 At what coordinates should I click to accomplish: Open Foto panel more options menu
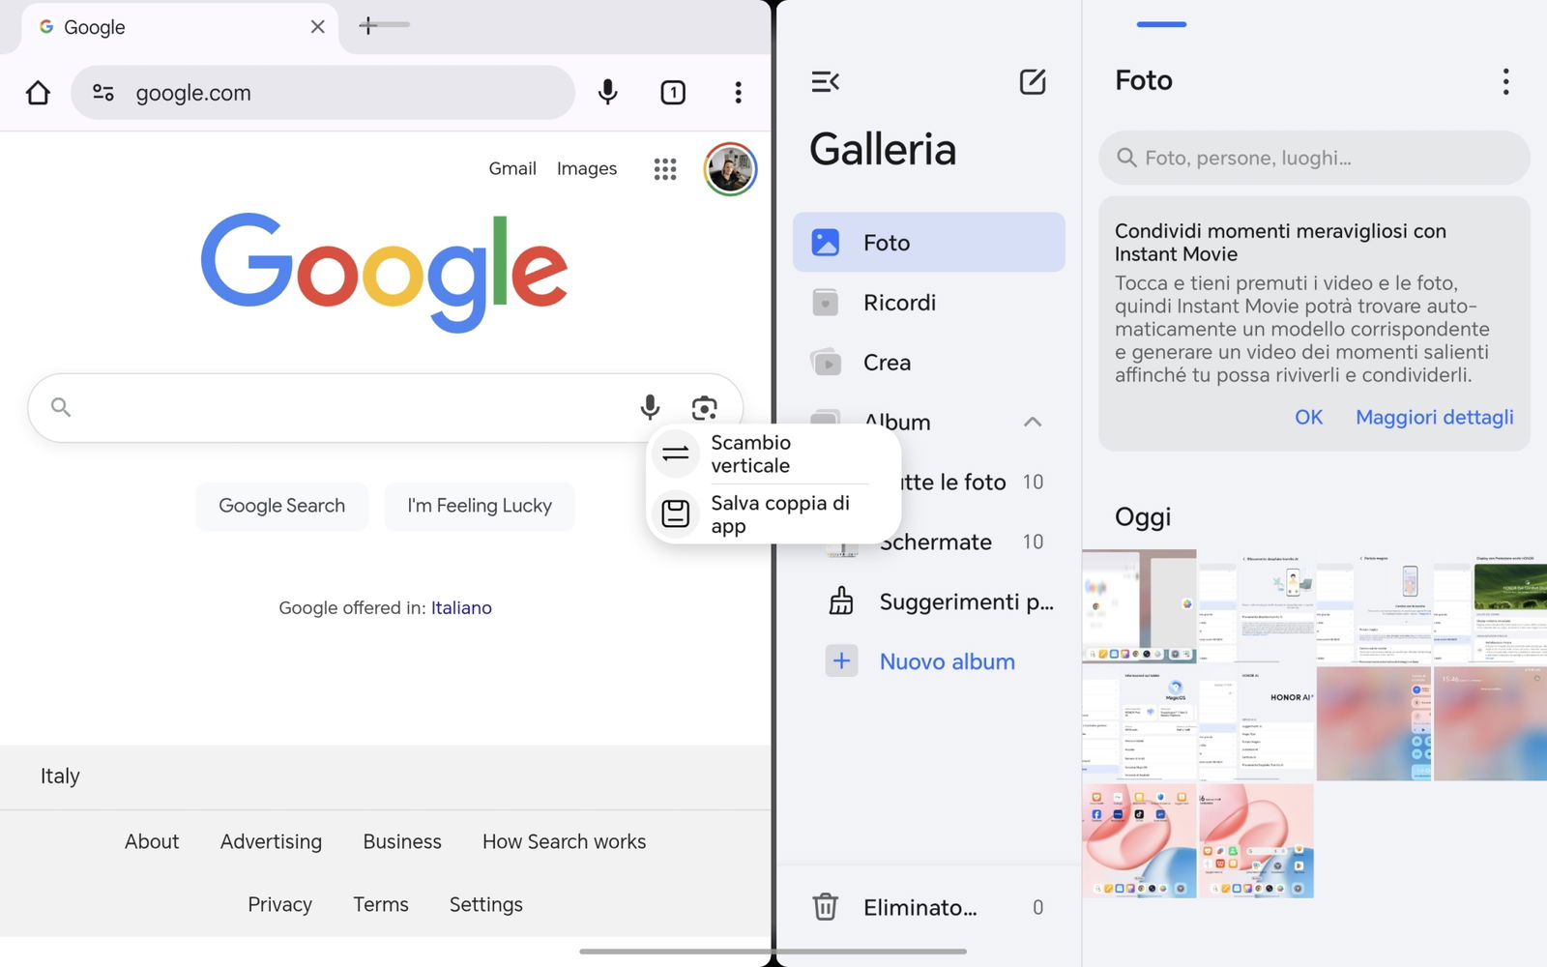[x=1505, y=81]
